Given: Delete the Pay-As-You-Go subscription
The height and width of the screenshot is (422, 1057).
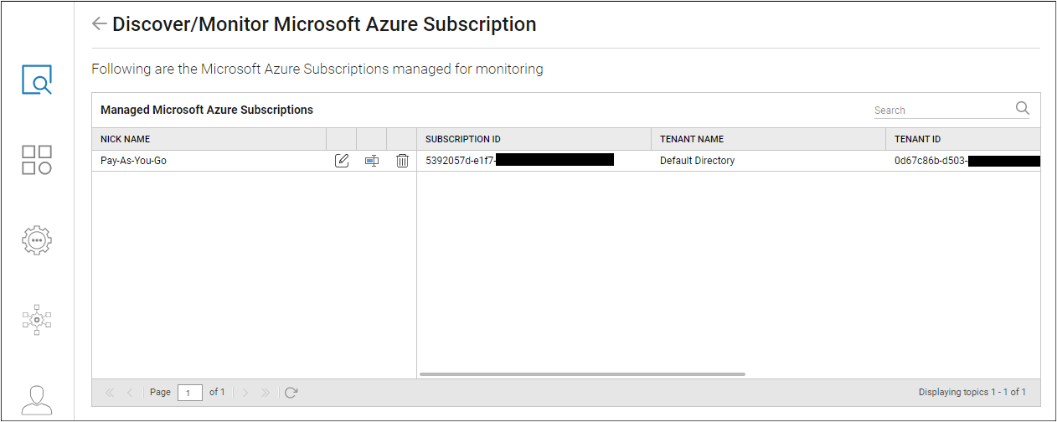Looking at the screenshot, I should click(x=402, y=161).
